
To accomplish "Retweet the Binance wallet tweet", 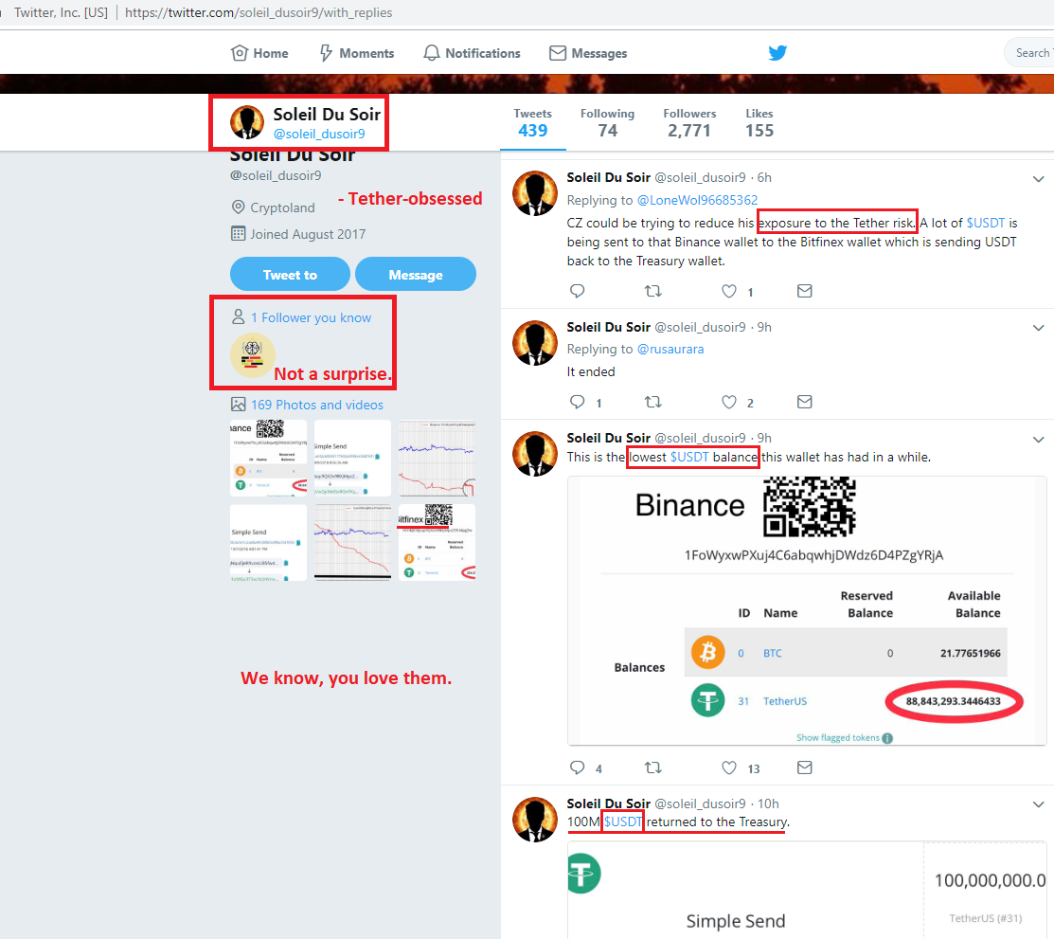I will tap(653, 767).
